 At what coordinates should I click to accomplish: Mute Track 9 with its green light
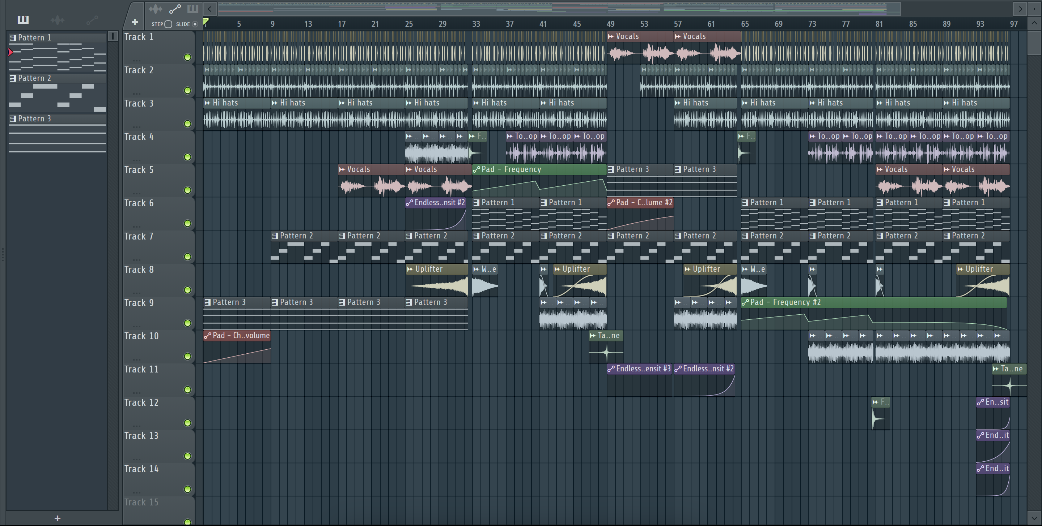tap(187, 323)
